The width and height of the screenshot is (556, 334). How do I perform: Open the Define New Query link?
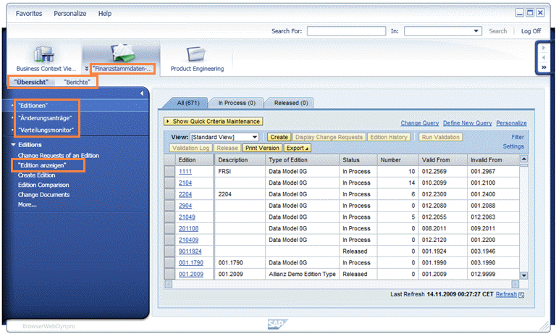coord(467,123)
